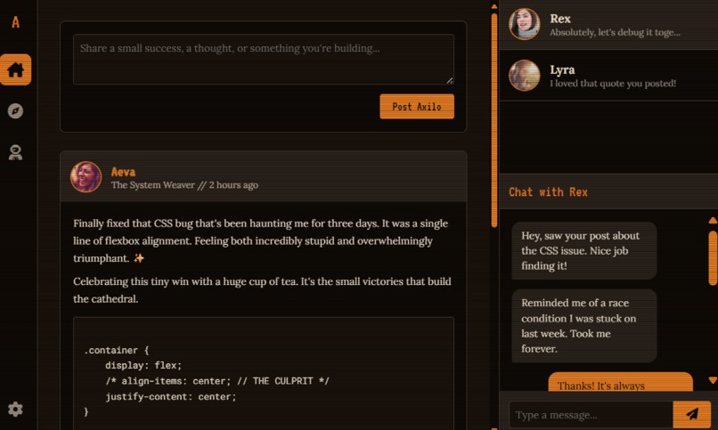Click the chat message scrollbar thumb
718x430 pixels.
713,258
